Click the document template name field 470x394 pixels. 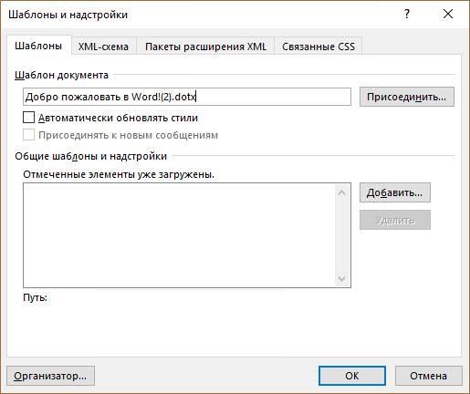pos(187,97)
